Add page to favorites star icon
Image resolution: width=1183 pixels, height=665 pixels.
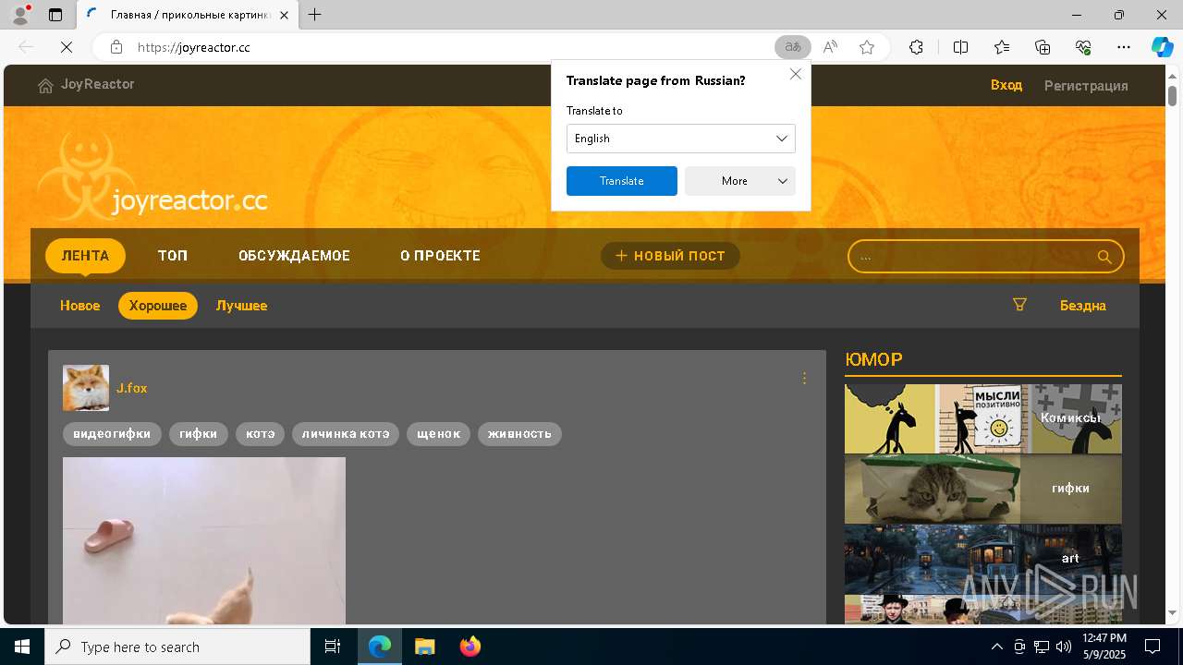(x=866, y=47)
